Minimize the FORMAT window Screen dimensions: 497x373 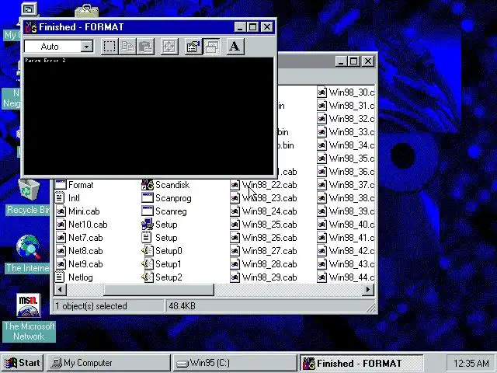pos(240,27)
